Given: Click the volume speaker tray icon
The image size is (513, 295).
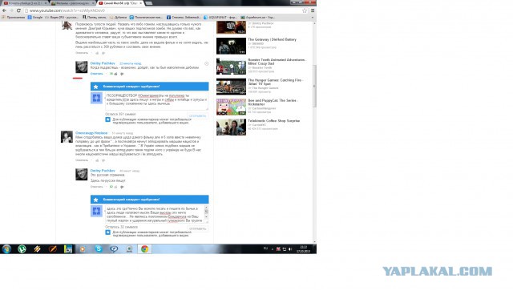Looking at the screenshot, I should 290,249.
